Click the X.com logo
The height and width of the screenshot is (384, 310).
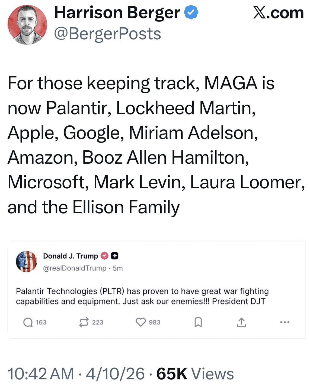tap(278, 13)
